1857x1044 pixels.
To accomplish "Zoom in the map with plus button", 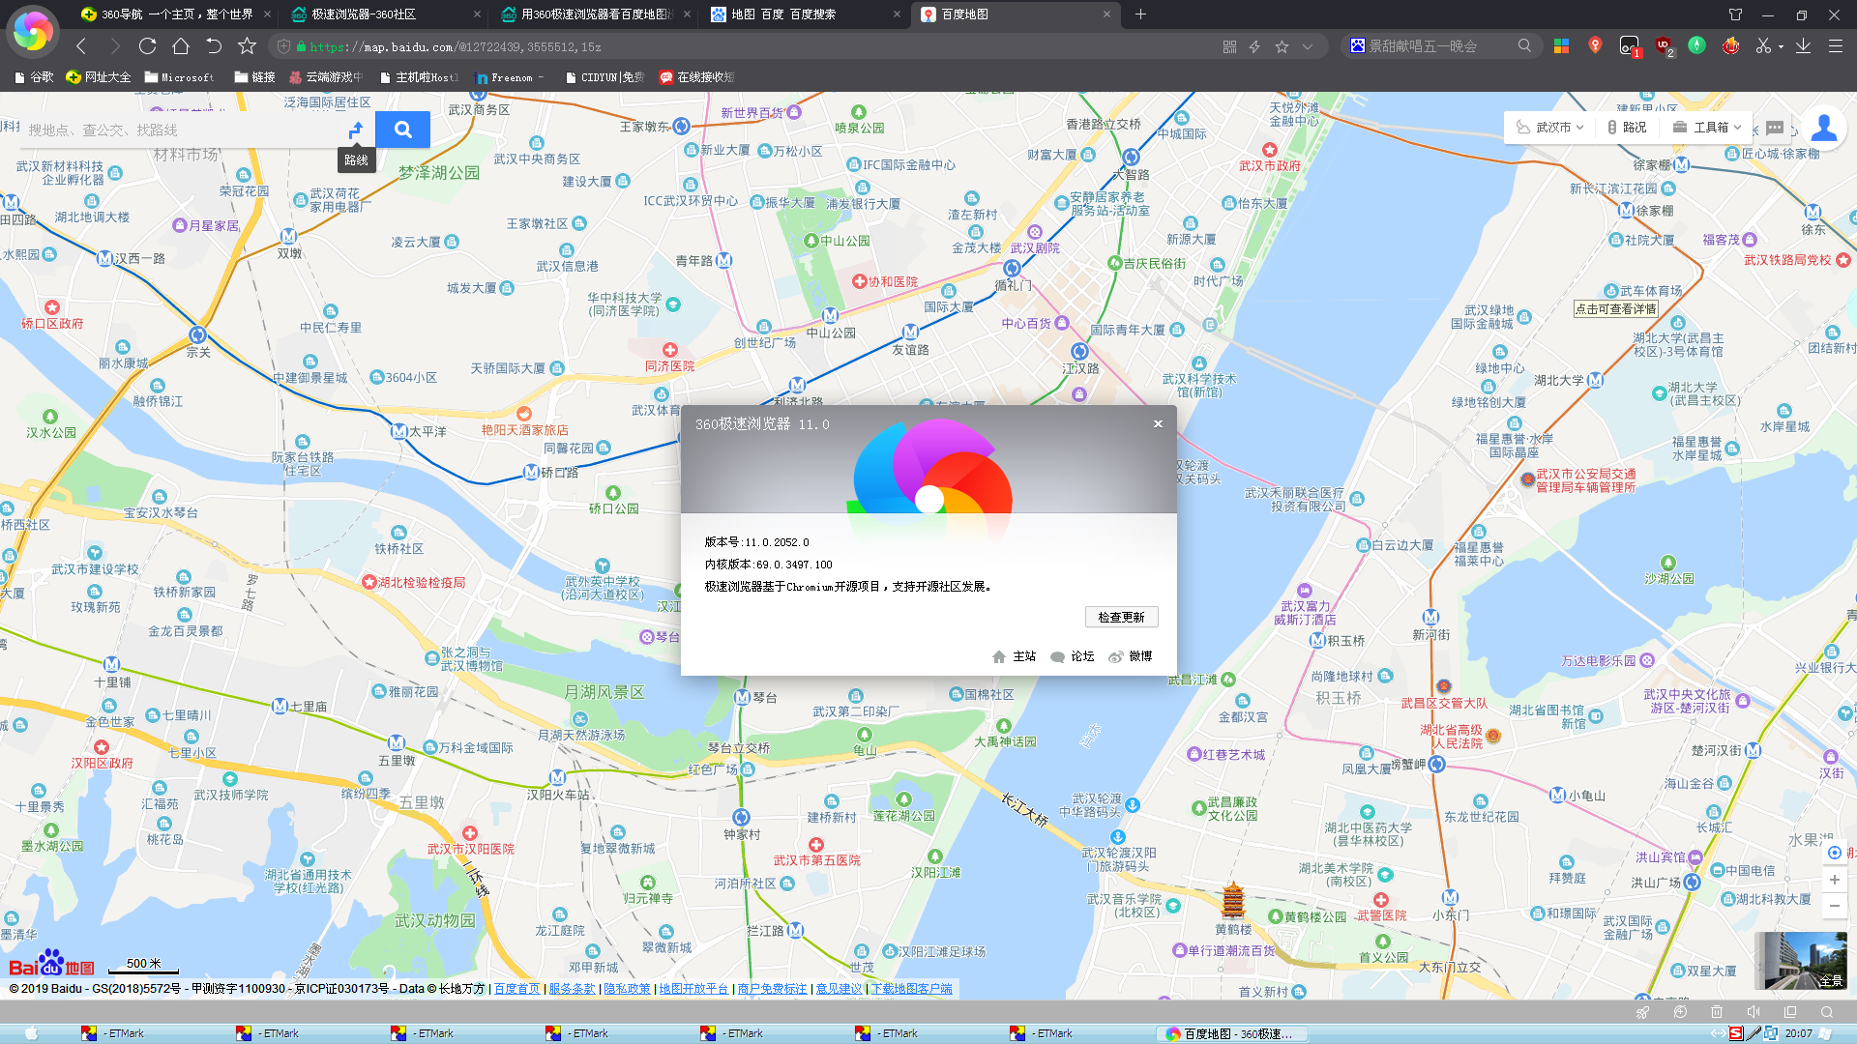I will [1834, 880].
